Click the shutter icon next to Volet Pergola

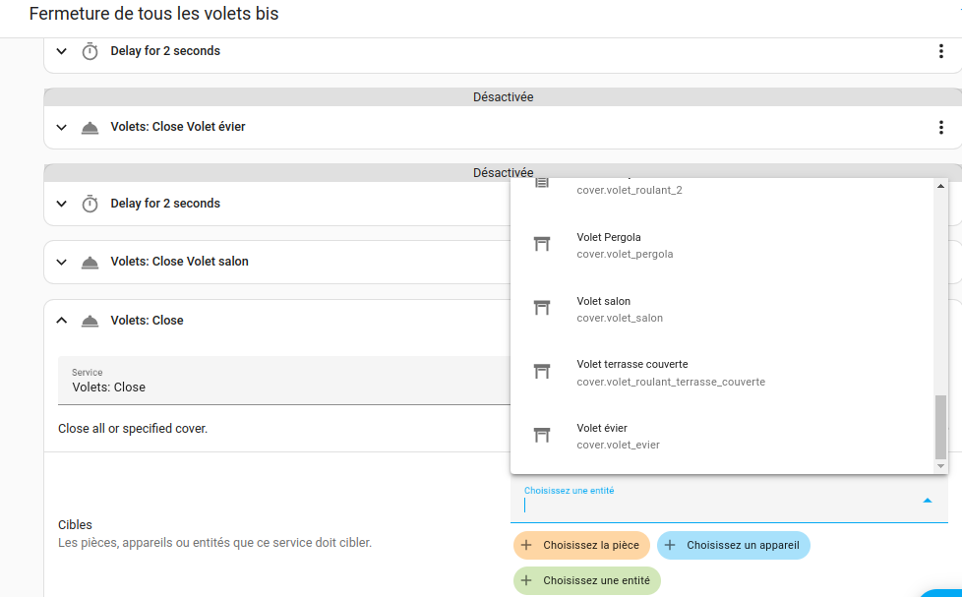[x=541, y=244]
